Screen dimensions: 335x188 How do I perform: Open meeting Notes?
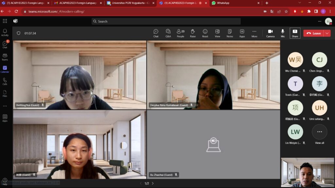[x=230, y=33]
